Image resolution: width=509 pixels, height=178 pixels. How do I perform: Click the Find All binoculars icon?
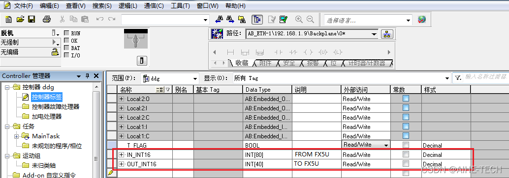pos(242,20)
